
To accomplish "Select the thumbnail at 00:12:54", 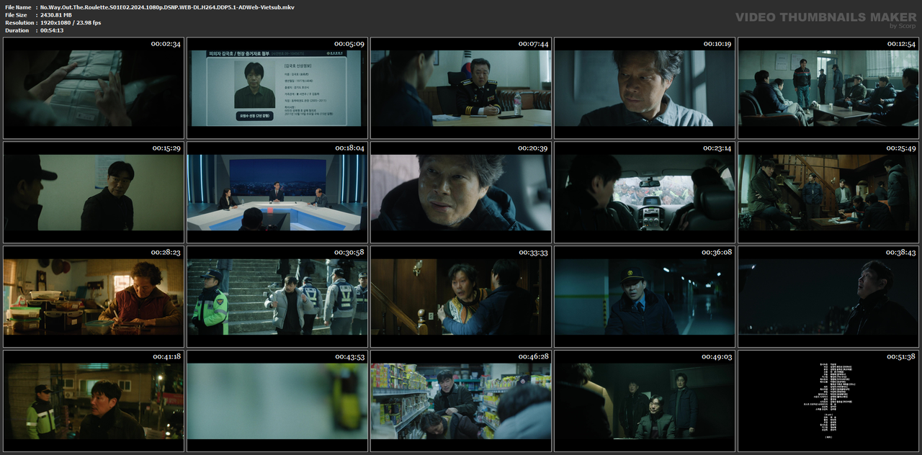I will [x=828, y=88].
